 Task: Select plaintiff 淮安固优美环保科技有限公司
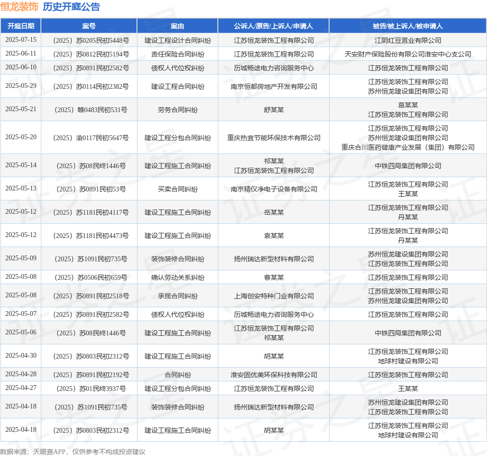pos(273,375)
